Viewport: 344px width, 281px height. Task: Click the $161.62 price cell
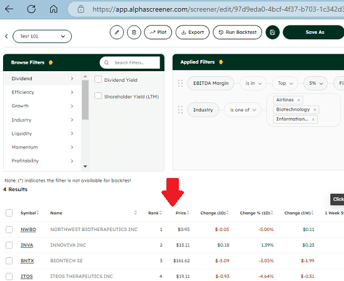click(181, 260)
